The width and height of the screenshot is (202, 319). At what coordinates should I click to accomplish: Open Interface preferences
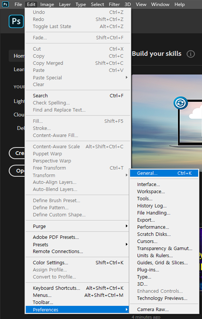[x=164, y=184]
